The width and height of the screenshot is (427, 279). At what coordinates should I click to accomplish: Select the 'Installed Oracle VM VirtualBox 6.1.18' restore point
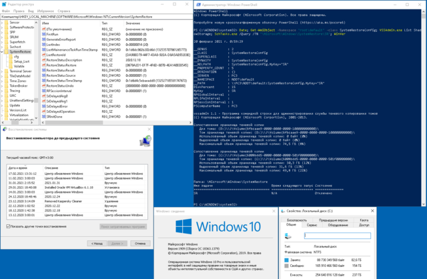(77, 188)
